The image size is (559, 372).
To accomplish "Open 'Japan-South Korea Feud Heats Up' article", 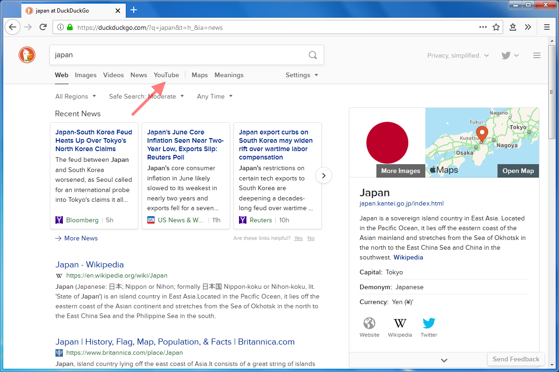I will [94, 140].
